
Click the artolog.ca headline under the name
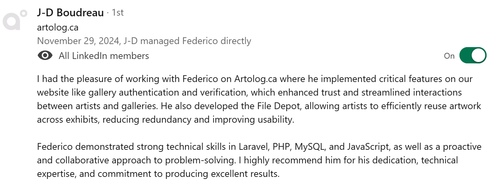click(x=58, y=27)
